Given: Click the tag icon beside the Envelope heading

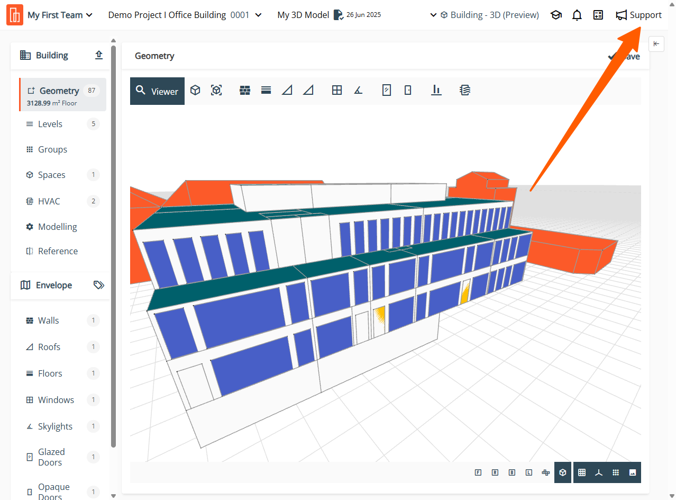Looking at the screenshot, I should [99, 285].
